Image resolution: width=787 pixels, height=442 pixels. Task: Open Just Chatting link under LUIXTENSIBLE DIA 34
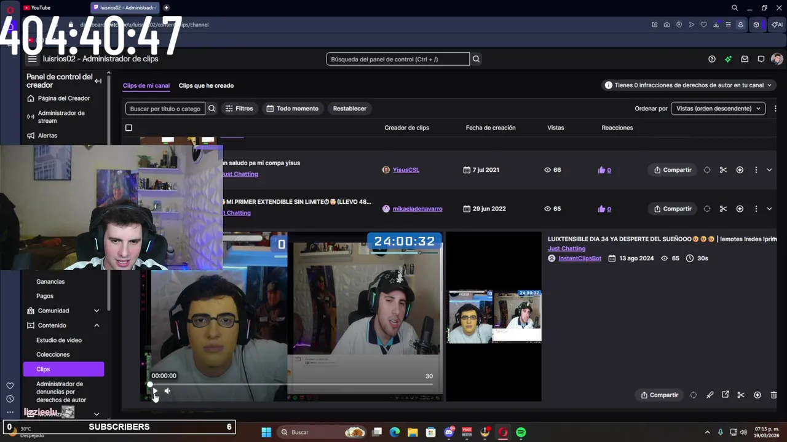(x=567, y=249)
